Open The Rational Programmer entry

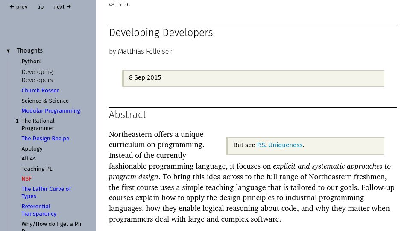(x=38, y=124)
